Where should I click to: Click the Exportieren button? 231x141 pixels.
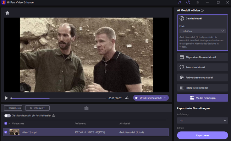click(202, 135)
